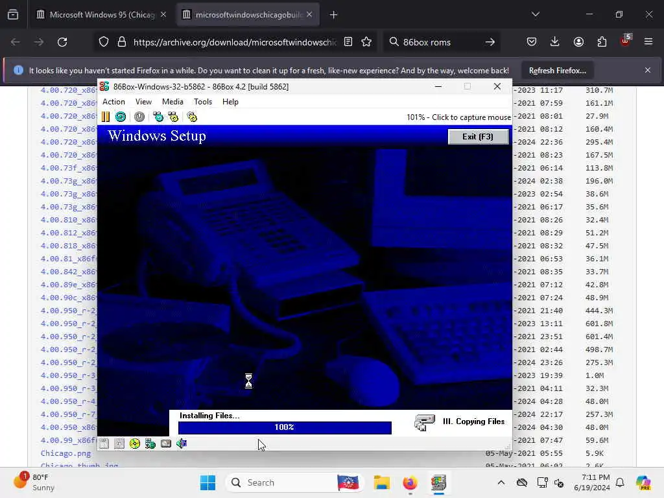Reload the current page
This screenshot has width=664, height=498.
pyautogui.click(x=62, y=42)
